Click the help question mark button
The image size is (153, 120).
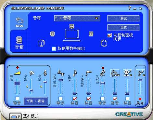(130, 8)
